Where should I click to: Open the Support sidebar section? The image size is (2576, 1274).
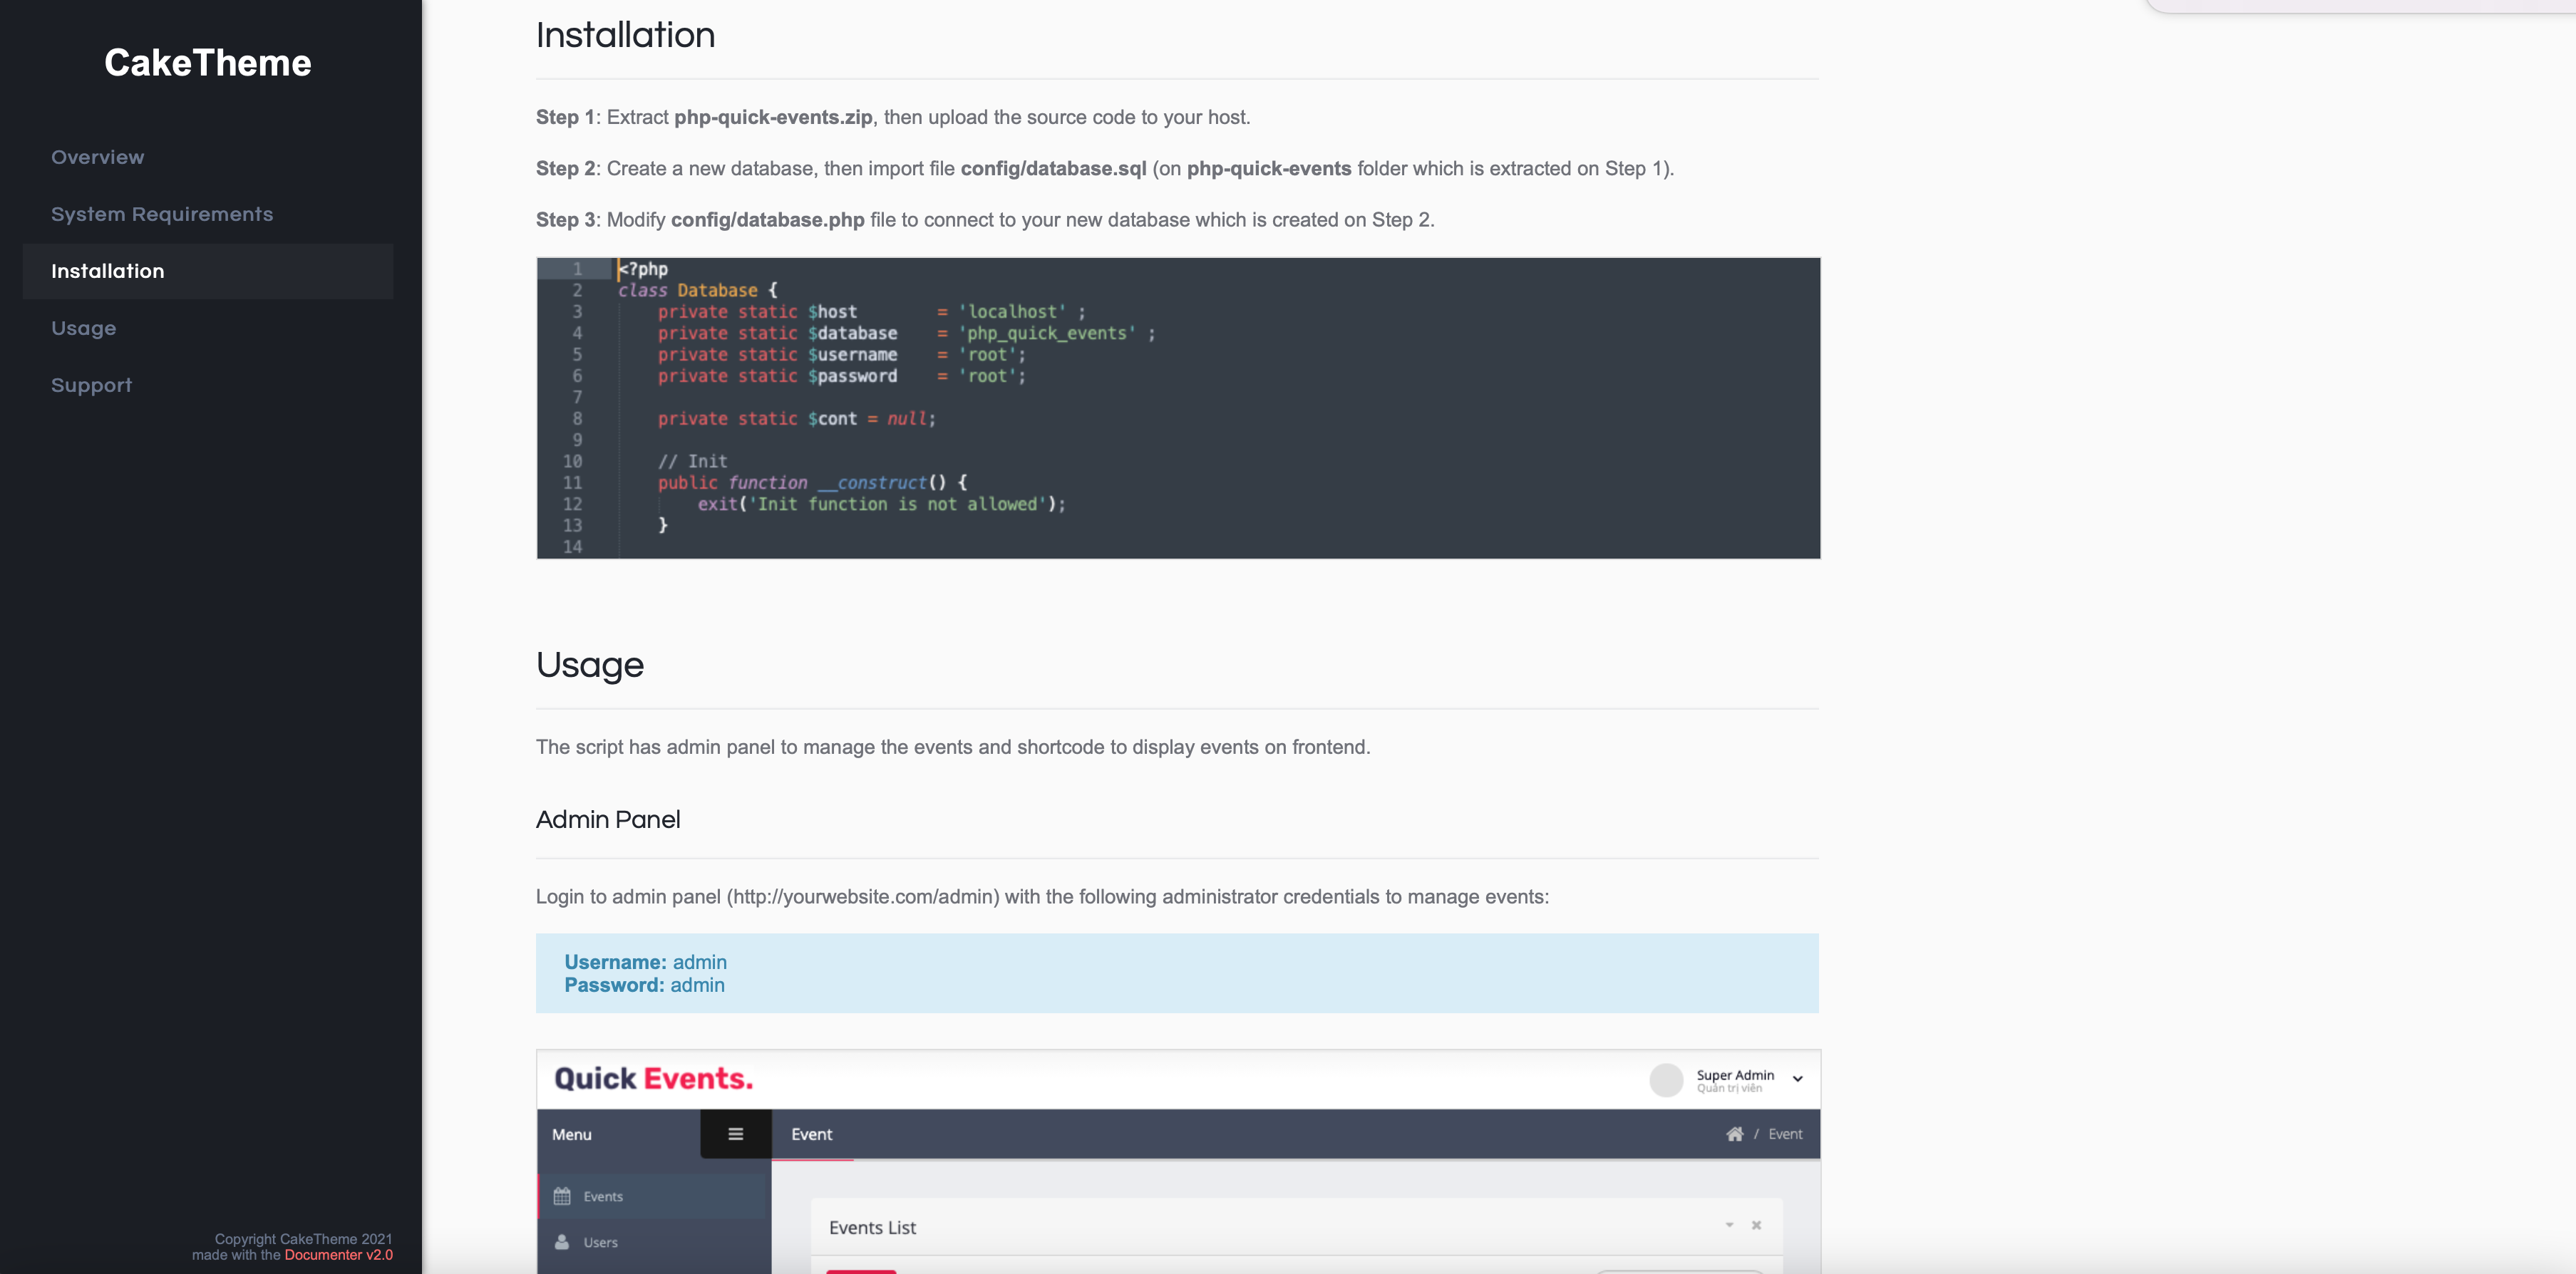click(x=91, y=385)
